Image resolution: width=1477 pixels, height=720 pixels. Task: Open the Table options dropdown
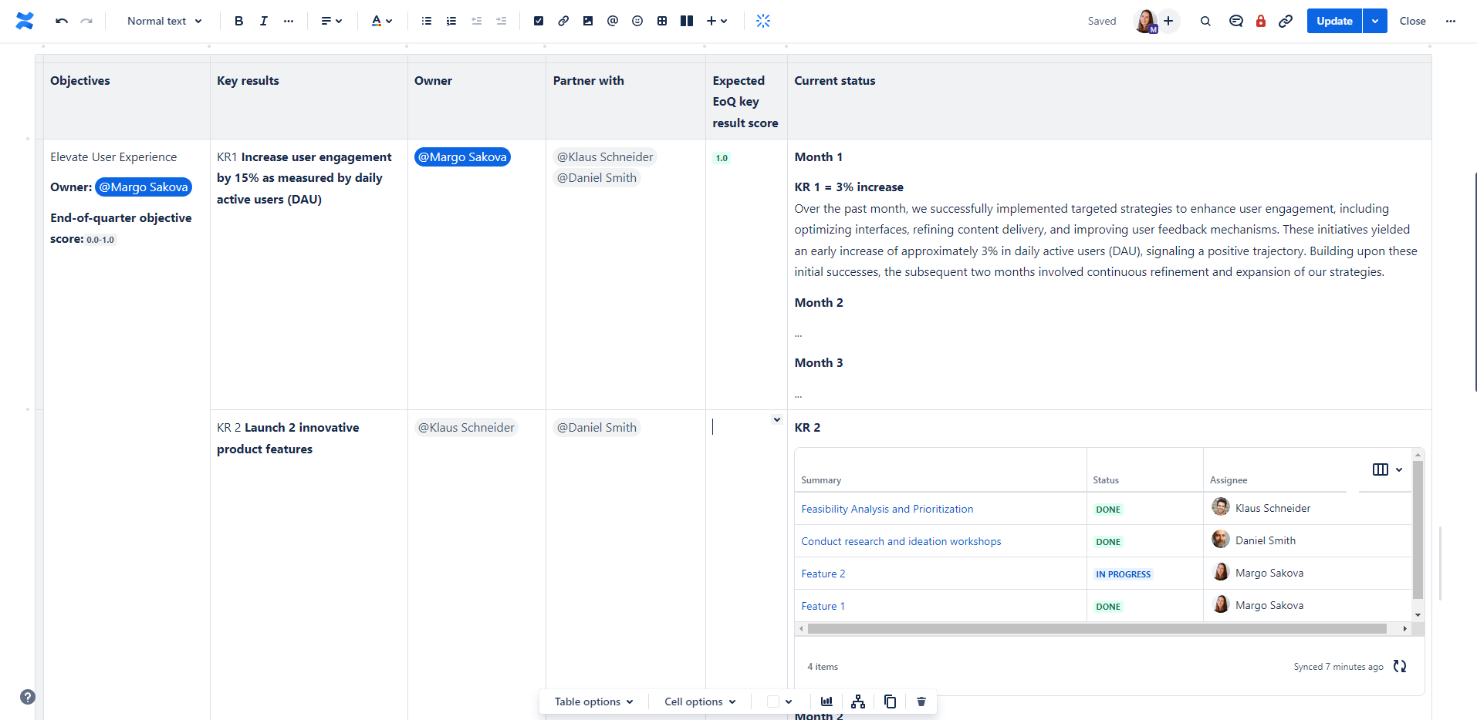pos(592,701)
